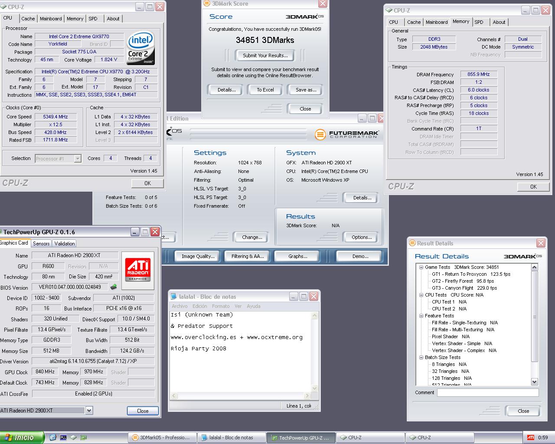Click the Intel Core 2 Extreme logo
The height and width of the screenshot is (444, 555).
tap(141, 48)
